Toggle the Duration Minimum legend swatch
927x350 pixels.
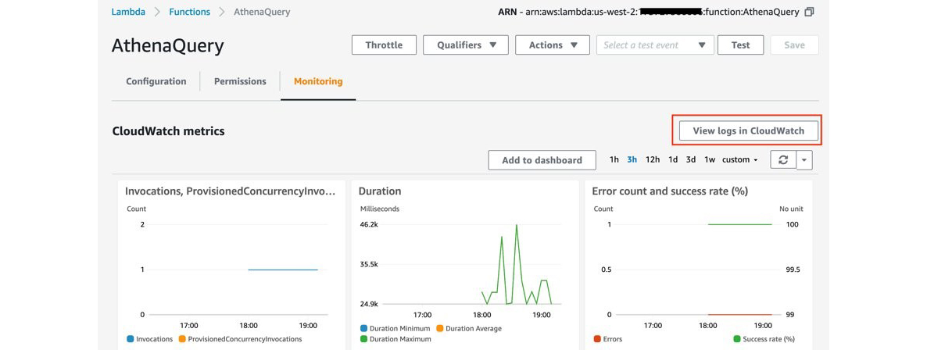(x=363, y=328)
